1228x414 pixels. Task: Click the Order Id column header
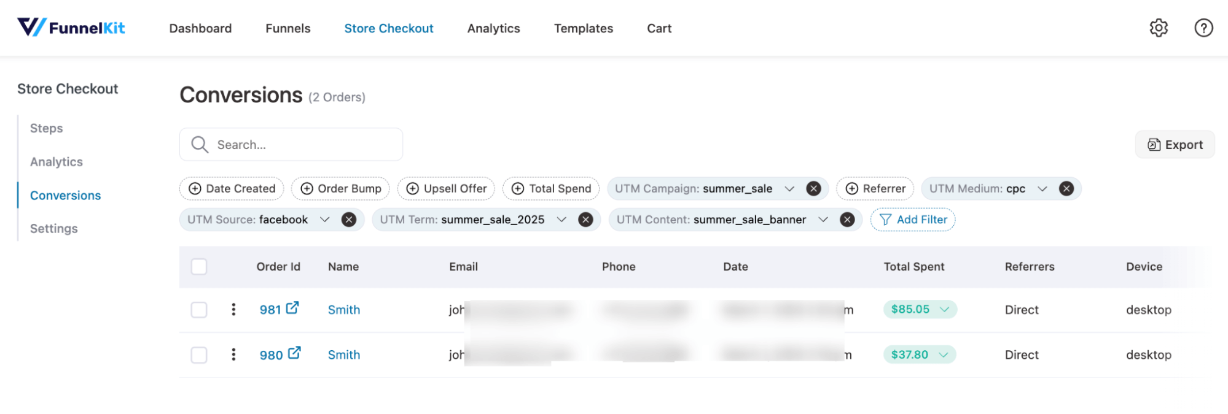[x=278, y=267]
